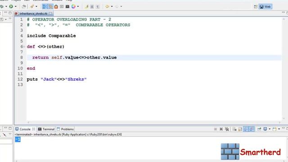Toggle the second highlighted console output toggle

pyautogui.click(x=252, y=129)
